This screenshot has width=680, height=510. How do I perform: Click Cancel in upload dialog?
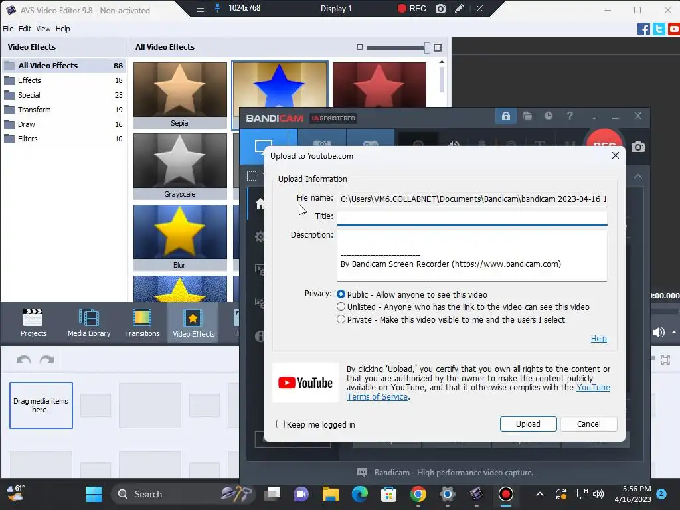click(588, 424)
